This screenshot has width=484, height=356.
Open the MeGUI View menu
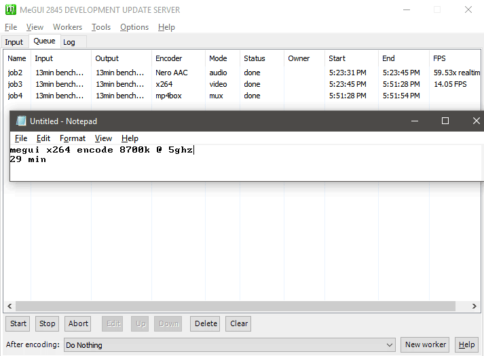coord(35,27)
